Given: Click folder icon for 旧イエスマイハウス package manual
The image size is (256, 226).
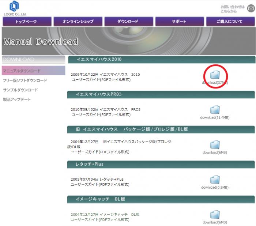Looking at the screenshot, I should click(215, 144).
